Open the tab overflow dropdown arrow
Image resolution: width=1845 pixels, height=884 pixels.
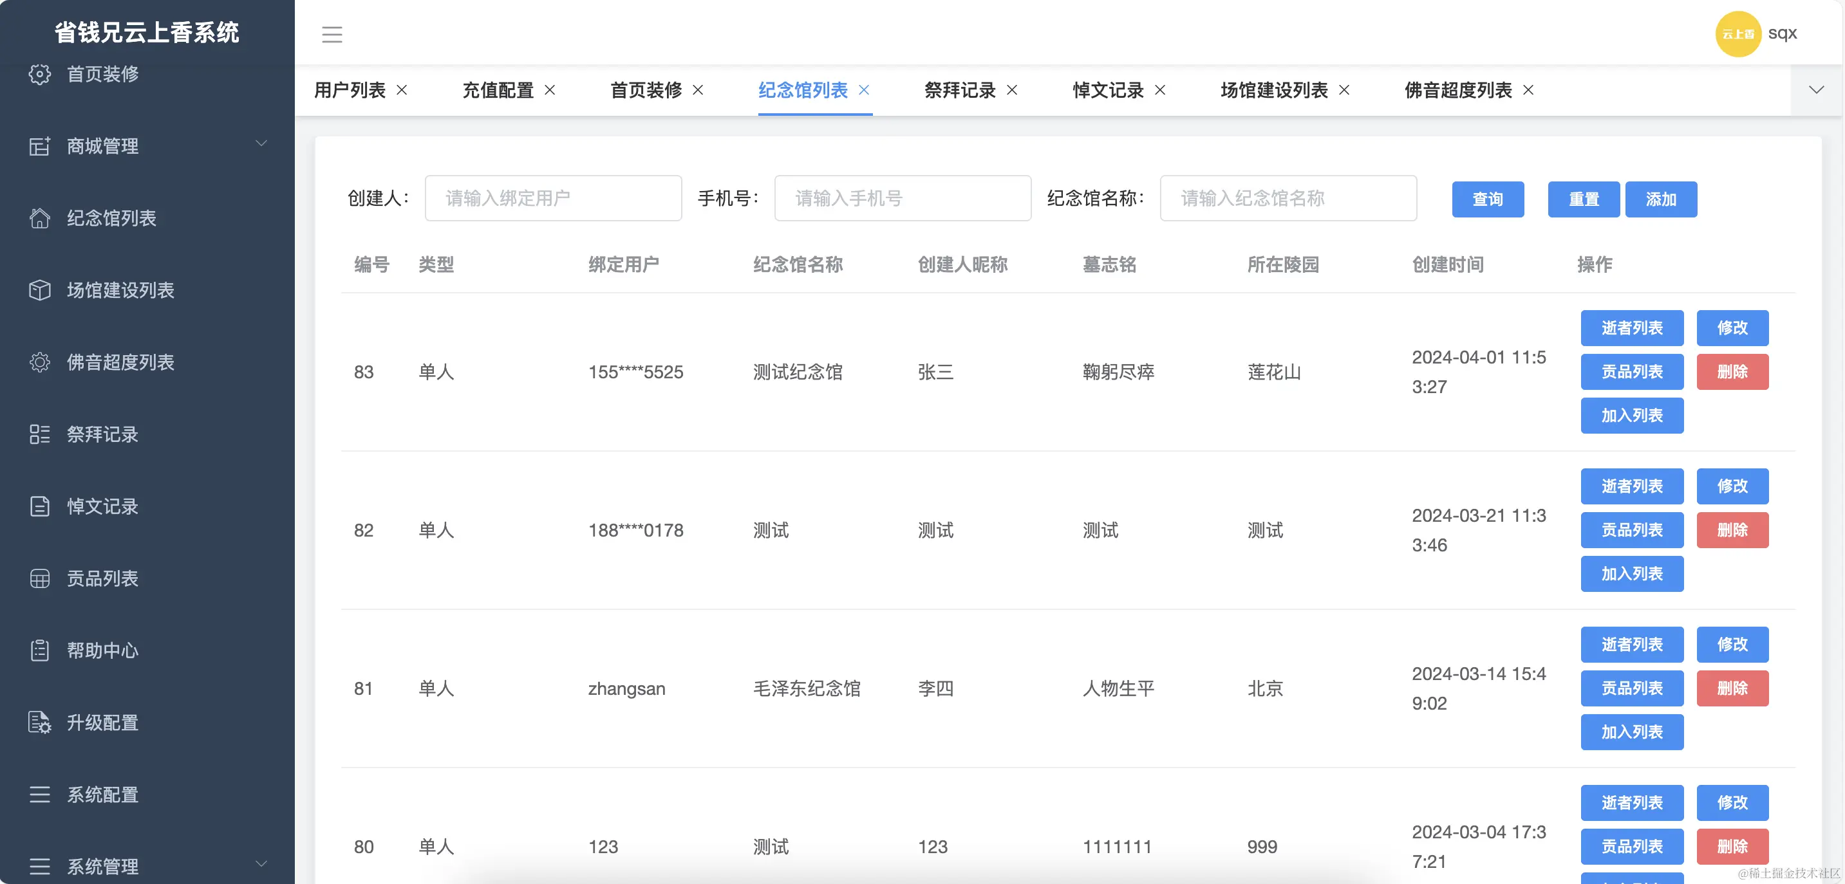[1817, 89]
